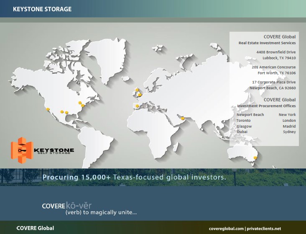The width and height of the screenshot is (306, 234).
Task: Click the KEYSTONE STORAGE header title
Action: coord(42,9)
